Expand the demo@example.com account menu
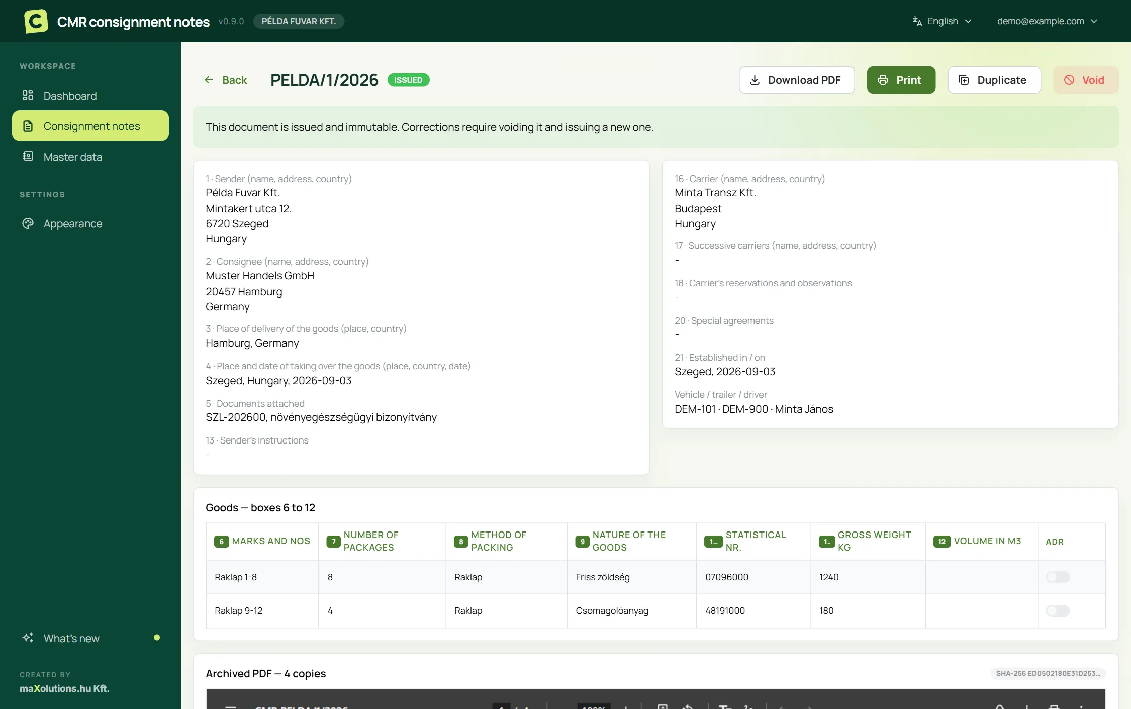The height and width of the screenshot is (709, 1131). [x=1047, y=21]
